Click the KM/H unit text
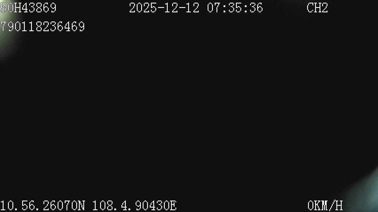This screenshot has width=378, height=212. pyautogui.click(x=328, y=206)
